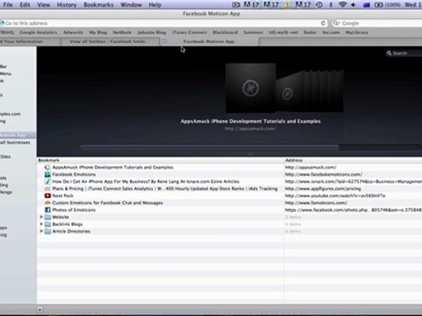Click the reload icon in address bar
Image resolution: width=422 pixels, height=316 pixels.
pyautogui.click(x=323, y=23)
